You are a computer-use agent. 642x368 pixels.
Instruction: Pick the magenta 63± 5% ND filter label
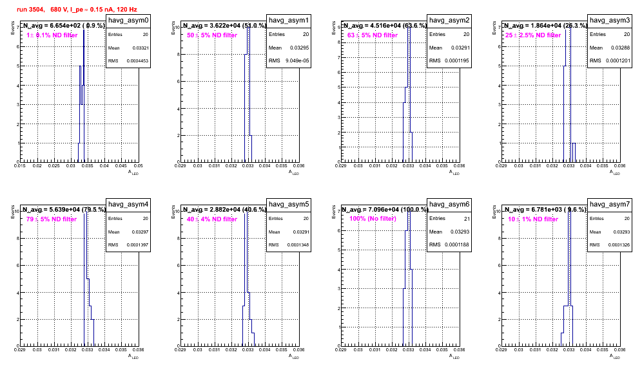pyautogui.click(x=373, y=35)
